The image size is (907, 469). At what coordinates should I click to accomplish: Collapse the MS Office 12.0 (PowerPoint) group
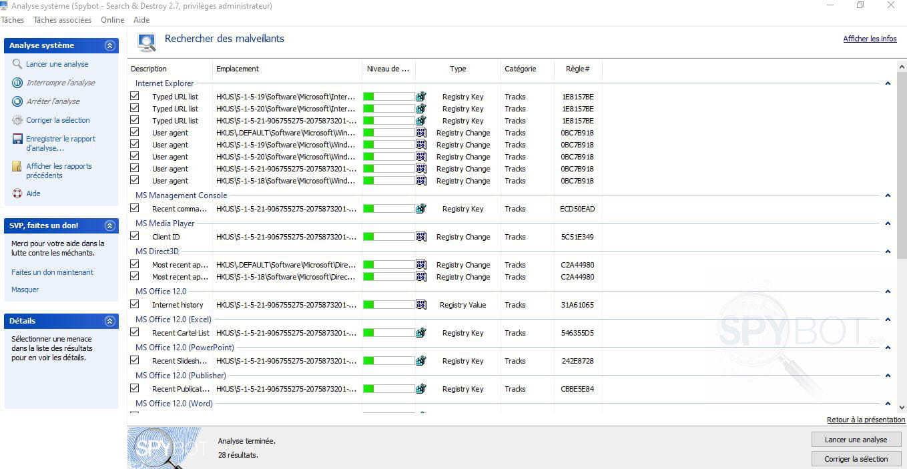point(888,348)
